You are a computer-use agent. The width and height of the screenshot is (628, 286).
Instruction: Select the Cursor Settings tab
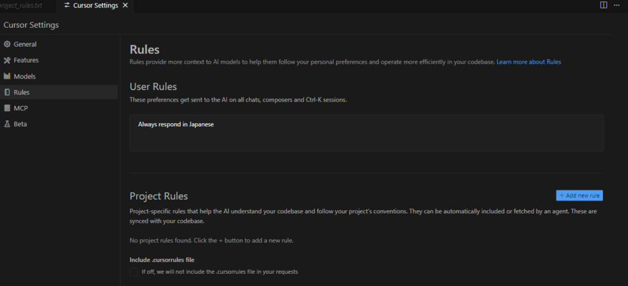95,6
